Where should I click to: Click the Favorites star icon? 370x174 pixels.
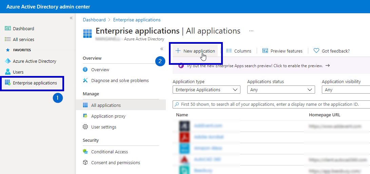(x=8, y=50)
